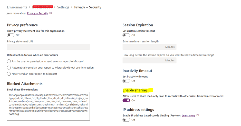
Task: Click the Privacy + Security breadcrumb title
Action: tap(88, 7)
